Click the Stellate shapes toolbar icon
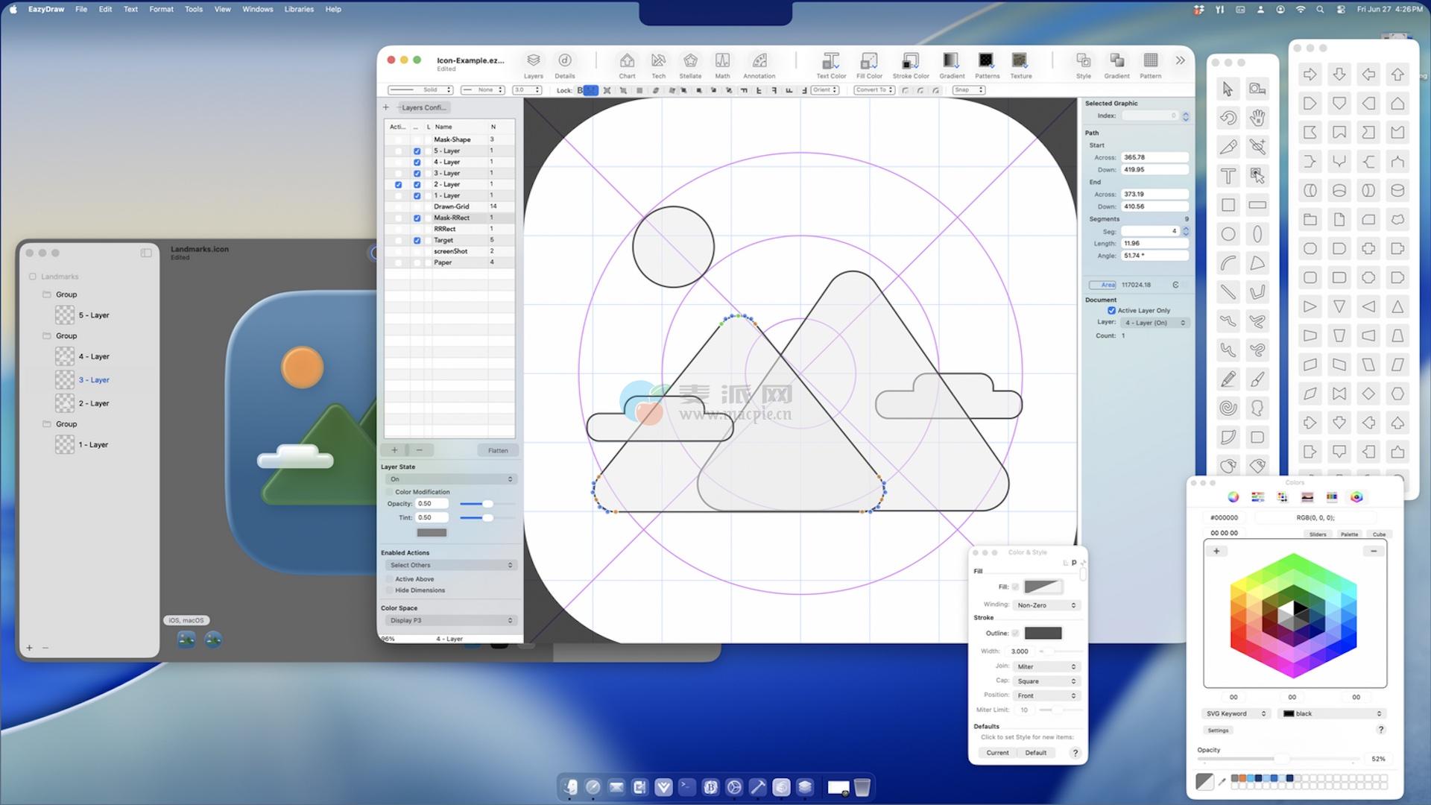Screen dimensions: 1431x805 tap(690, 61)
